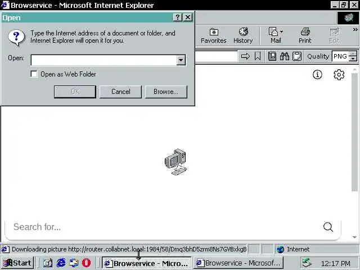Switch to the active Browservice taskbar button
Image resolution: width=360 pixels, height=270 pixels.
click(x=146, y=263)
